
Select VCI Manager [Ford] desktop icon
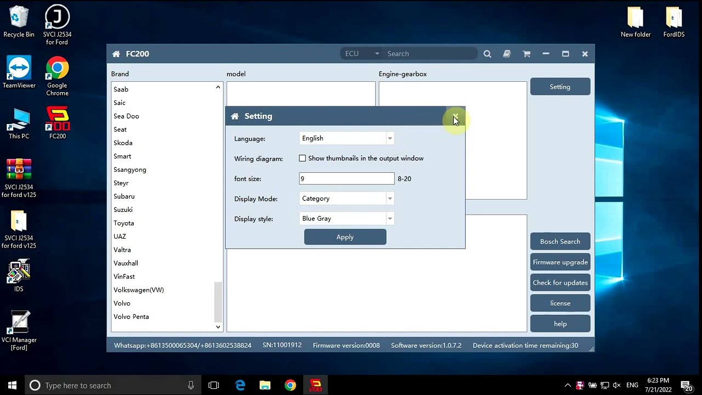pyautogui.click(x=19, y=331)
